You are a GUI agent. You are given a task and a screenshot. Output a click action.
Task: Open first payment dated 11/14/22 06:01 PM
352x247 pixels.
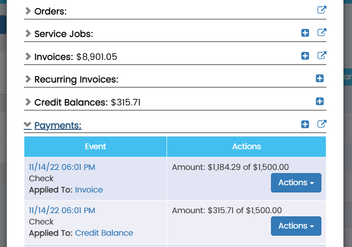click(62, 167)
